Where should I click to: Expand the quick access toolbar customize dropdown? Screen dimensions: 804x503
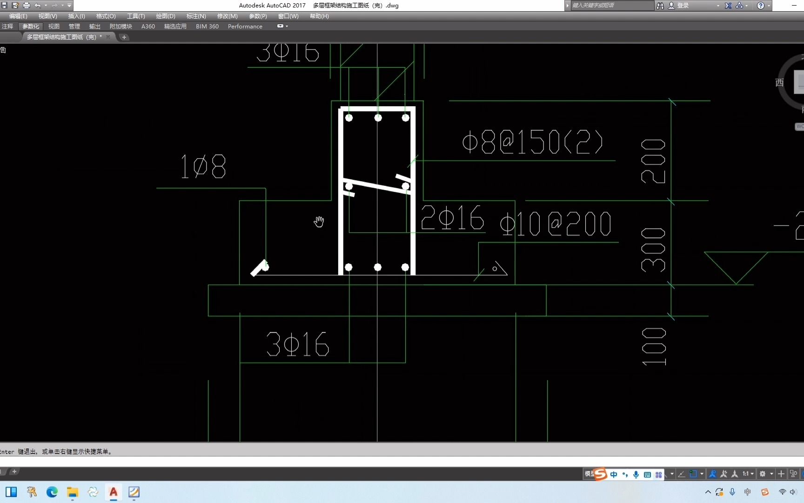[69, 6]
